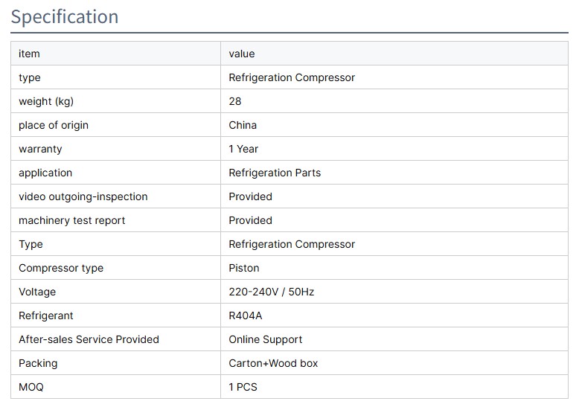This screenshot has width=579, height=410.
Task: Select the 'weight (kg)' label cell
Action: click(x=46, y=101)
